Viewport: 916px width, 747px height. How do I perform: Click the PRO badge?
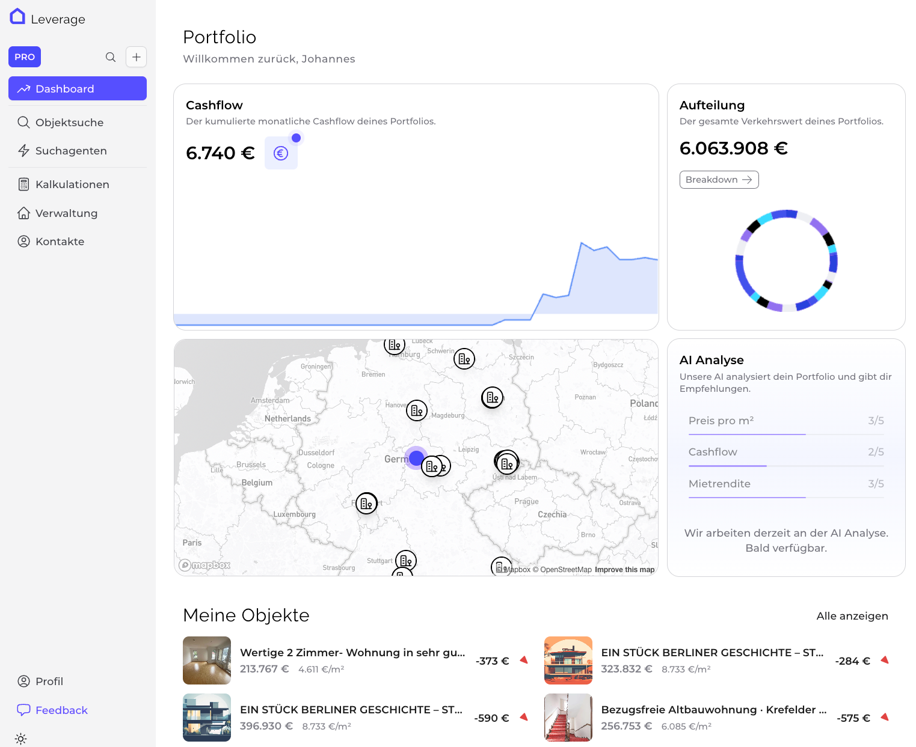click(24, 56)
